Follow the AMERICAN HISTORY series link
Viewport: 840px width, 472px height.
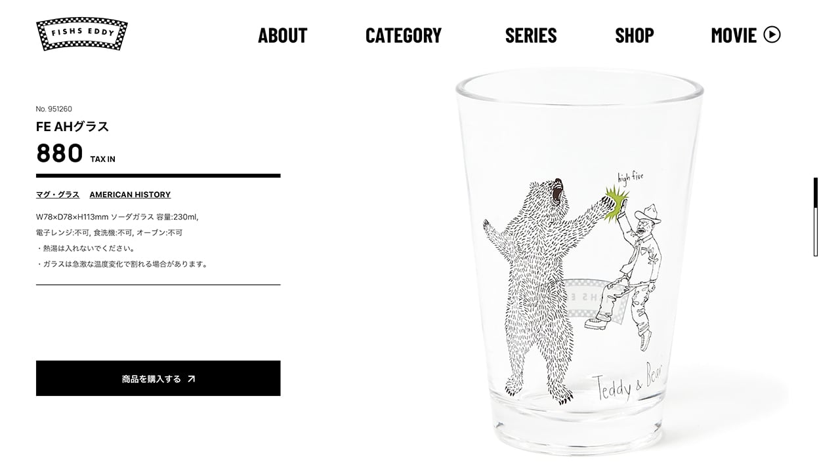pyautogui.click(x=130, y=195)
